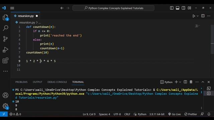Open the Extensions view

pos(5,60)
